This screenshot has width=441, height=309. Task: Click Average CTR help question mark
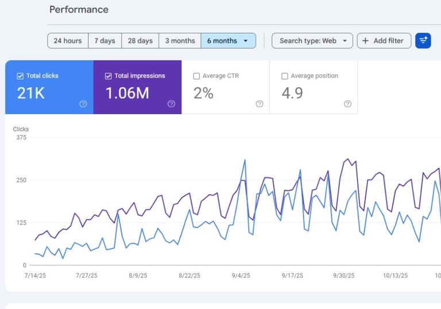(260, 104)
